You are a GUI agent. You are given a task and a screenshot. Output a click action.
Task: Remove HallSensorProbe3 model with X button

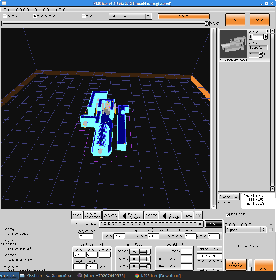(x=268, y=31)
